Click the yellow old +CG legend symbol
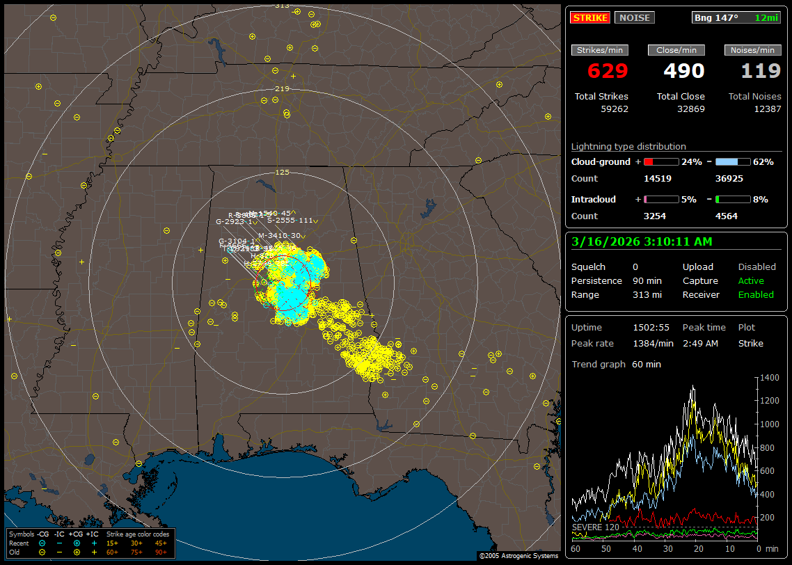Viewport: 792px width, 565px height. pos(77,552)
